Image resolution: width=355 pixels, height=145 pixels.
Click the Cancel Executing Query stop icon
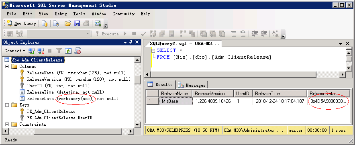coord(134,33)
